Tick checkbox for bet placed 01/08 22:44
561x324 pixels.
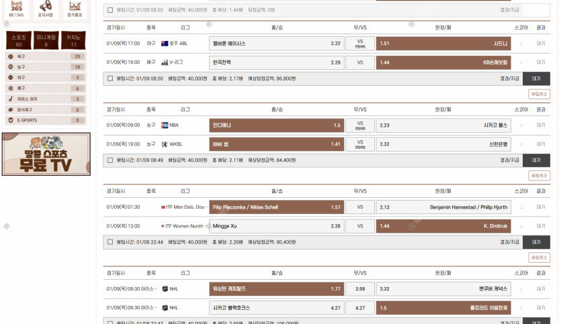pyautogui.click(x=110, y=242)
